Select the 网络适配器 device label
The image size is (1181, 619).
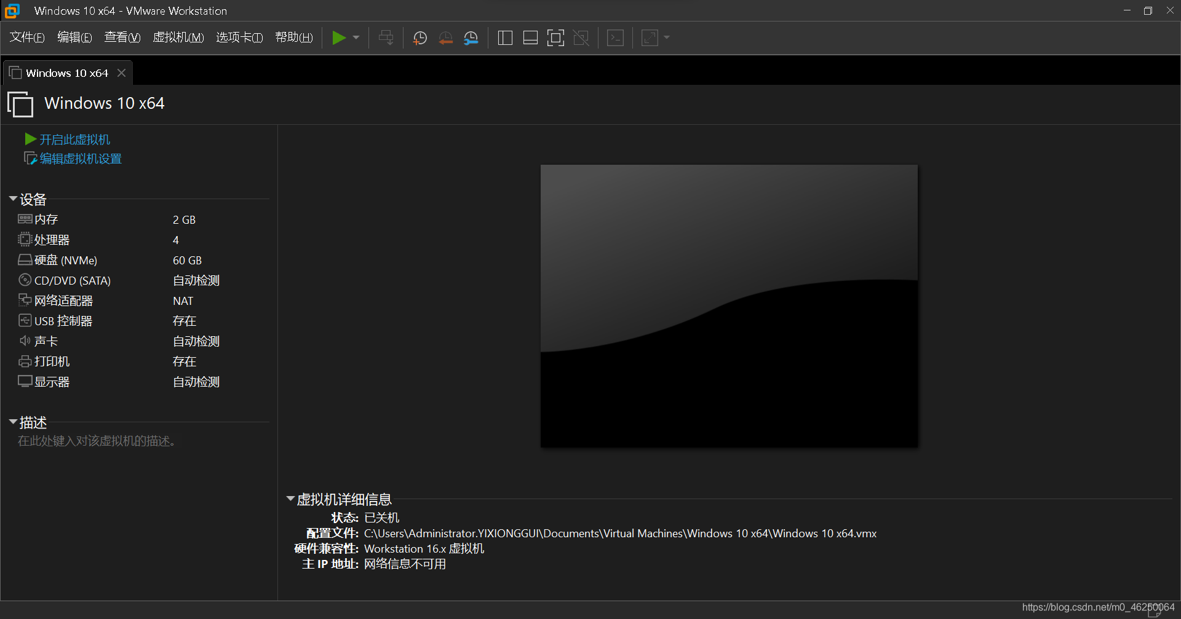coord(63,301)
